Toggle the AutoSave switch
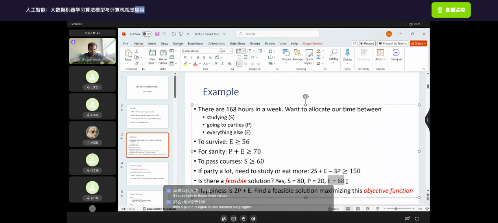Image resolution: width=498 pixels, height=223 pixels. (x=147, y=34)
